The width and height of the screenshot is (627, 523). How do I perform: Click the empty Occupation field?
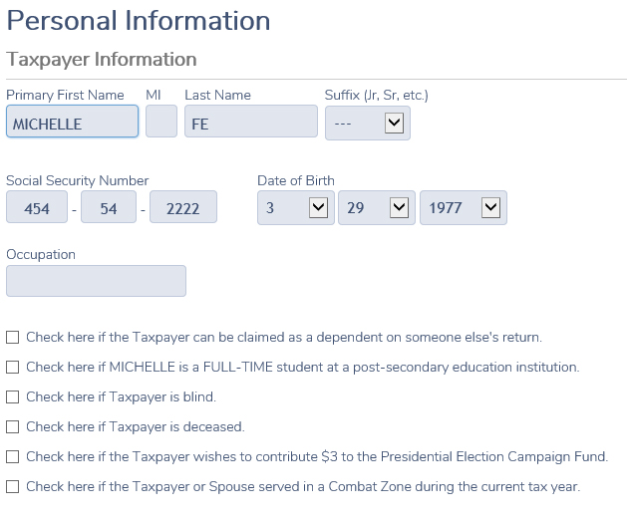click(96, 281)
